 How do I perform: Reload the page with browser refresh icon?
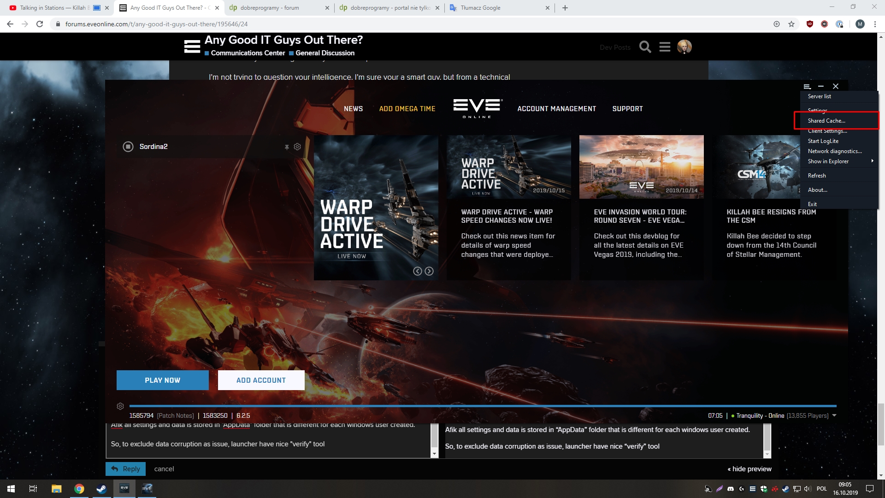click(40, 24)
